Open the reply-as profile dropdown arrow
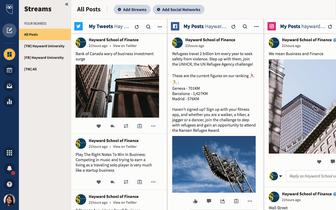 click(x=281, y=176)
